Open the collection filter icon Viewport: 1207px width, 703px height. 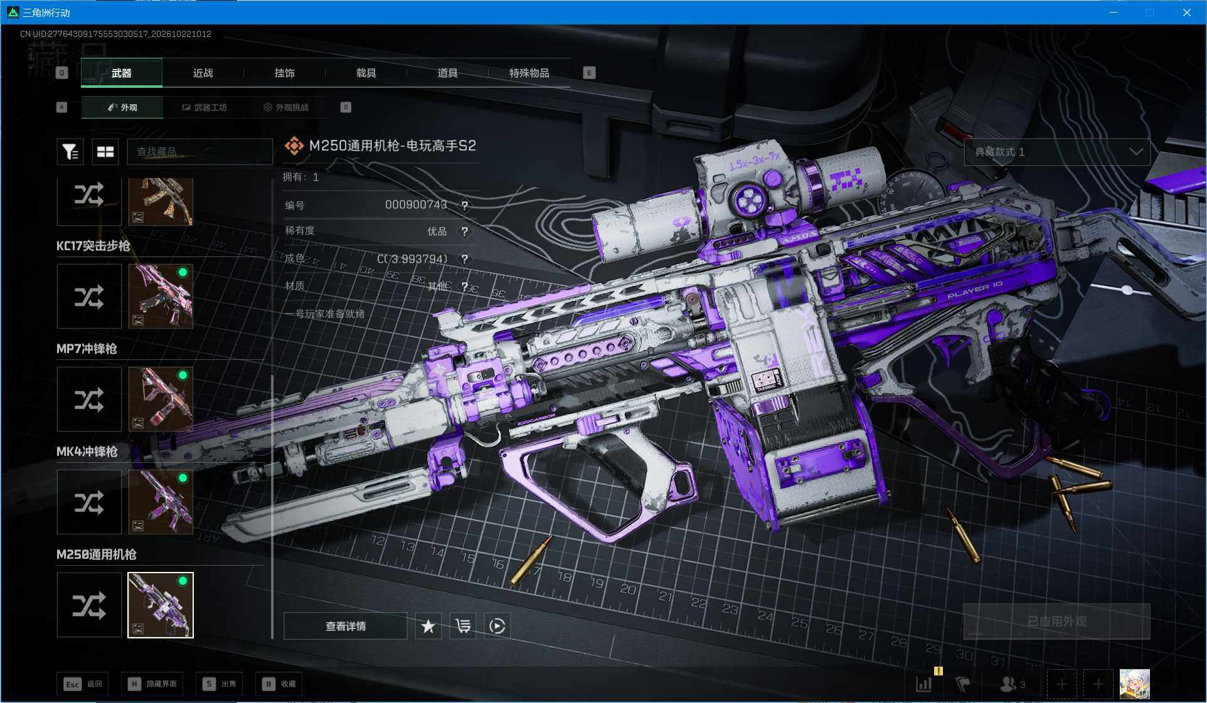click(x=70, y=152)
